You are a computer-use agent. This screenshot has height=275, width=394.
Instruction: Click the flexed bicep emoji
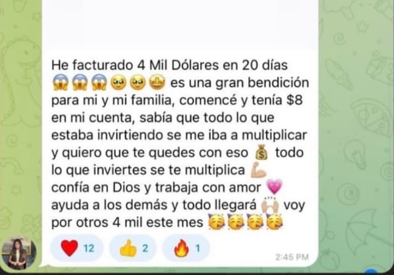pyautogui.click(x=258, y=170)
